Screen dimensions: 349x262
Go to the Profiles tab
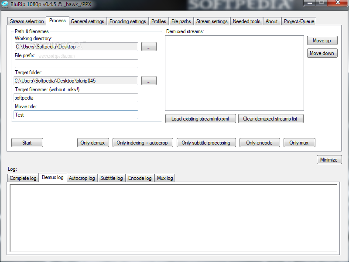pos(159,21)
